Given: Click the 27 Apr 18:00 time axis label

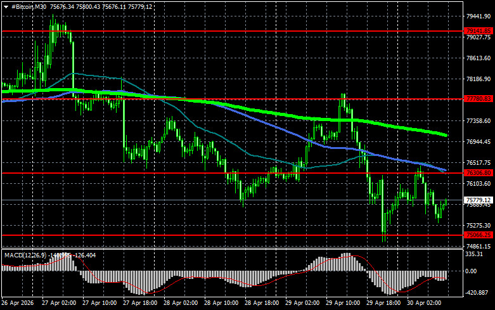Looking at the screenshot, I should click(x=140, y=303).
